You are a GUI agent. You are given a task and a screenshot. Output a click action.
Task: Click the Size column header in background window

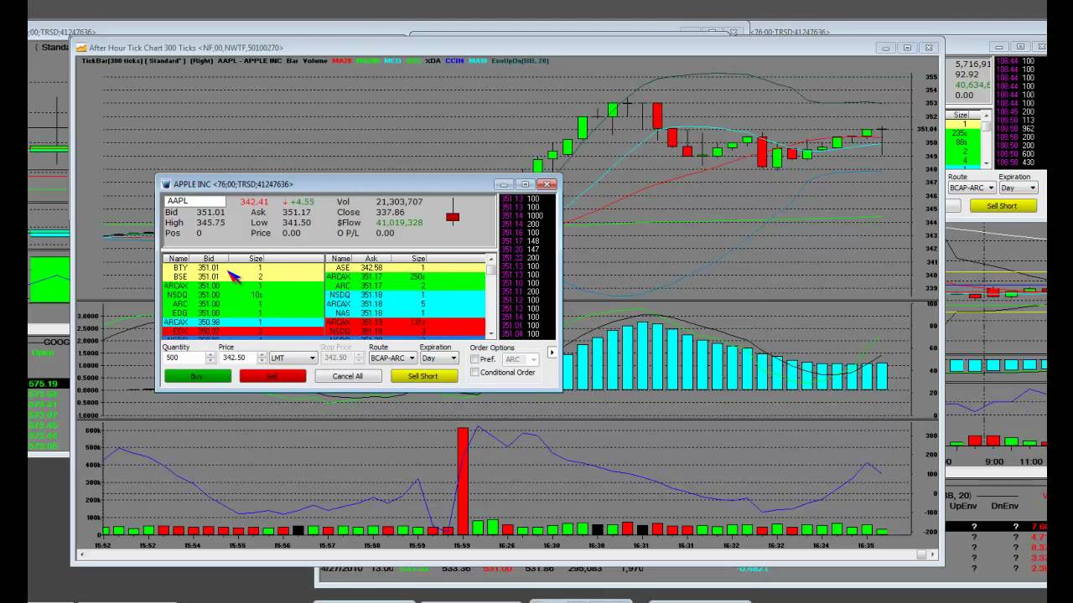(x=961, y=115)
